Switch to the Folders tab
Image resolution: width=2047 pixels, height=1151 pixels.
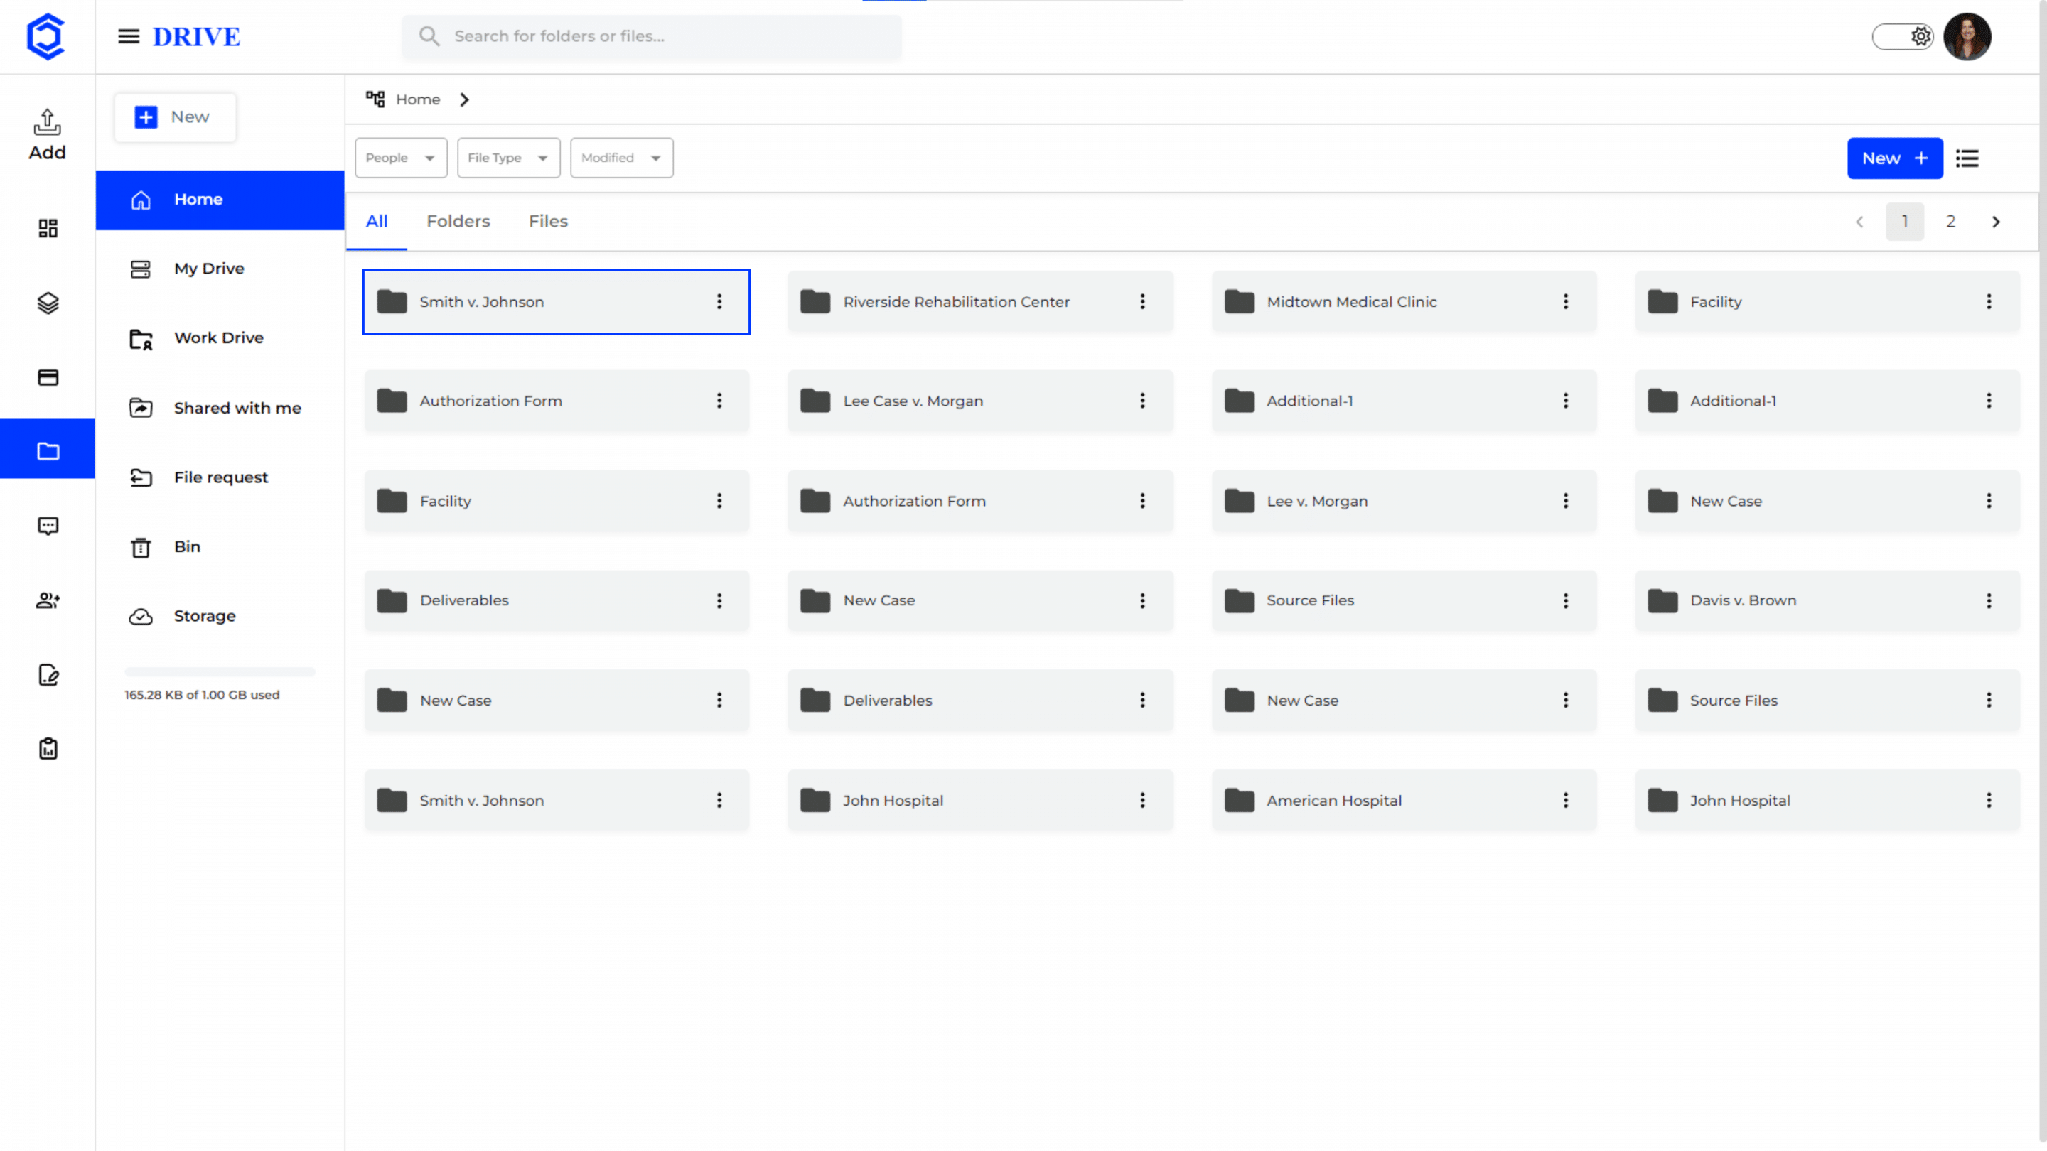(458, 222)
